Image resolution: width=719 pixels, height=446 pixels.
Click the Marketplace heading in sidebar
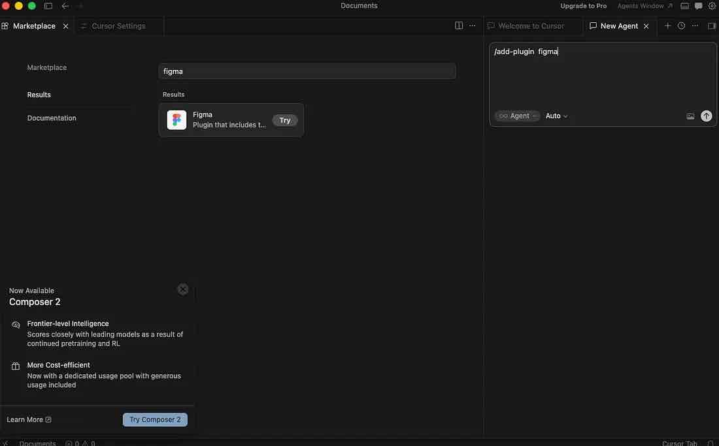[x=47, y=67]
